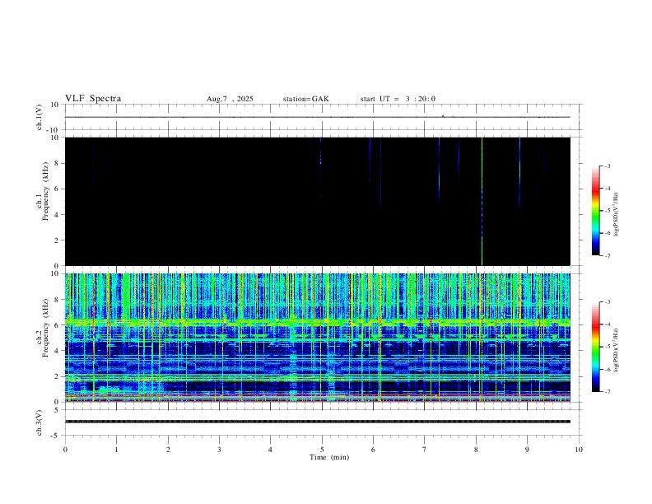Click time axis tick label '9'
The height and width of the screenshot is (504, 652).
click(x=527, y=450)
